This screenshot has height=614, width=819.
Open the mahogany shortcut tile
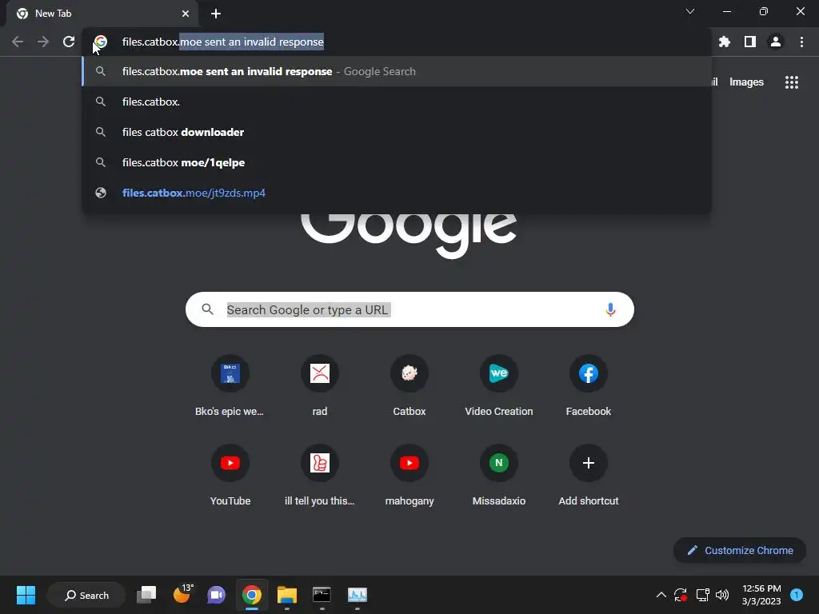tap(409, 476)
